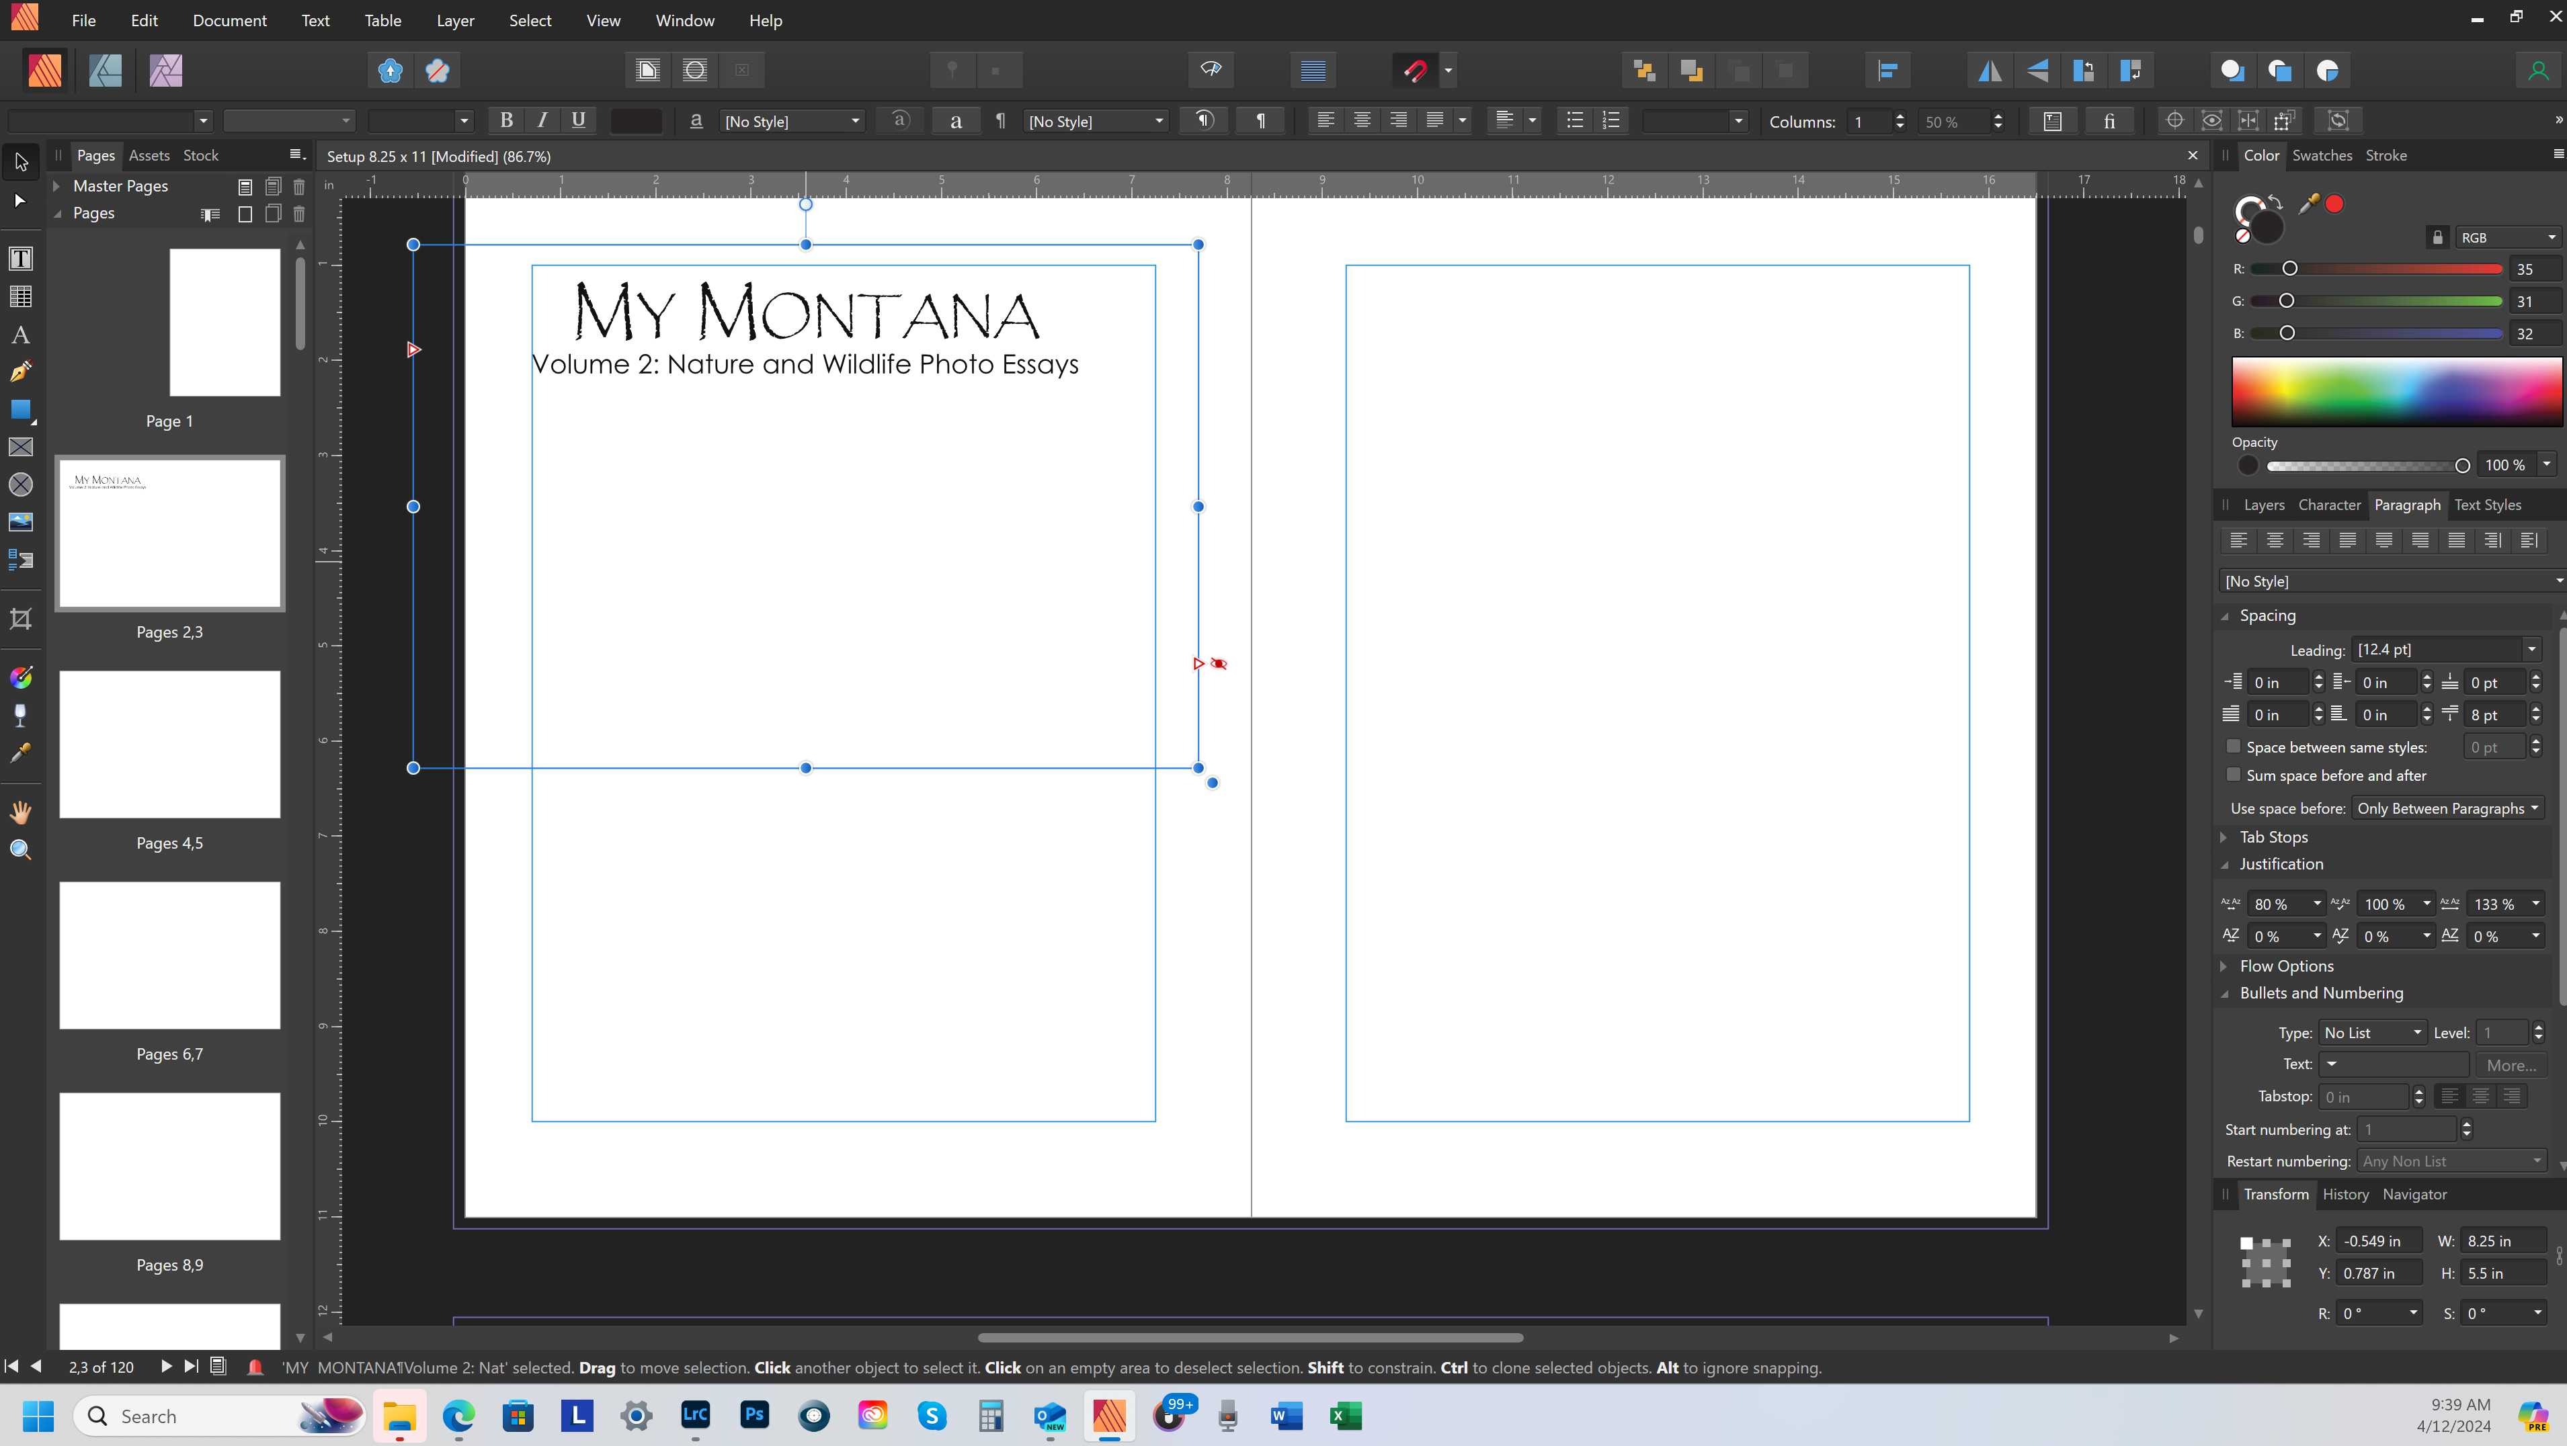Toggle bold text formatting
2567x1446 pixels.
tap(506, 120)
